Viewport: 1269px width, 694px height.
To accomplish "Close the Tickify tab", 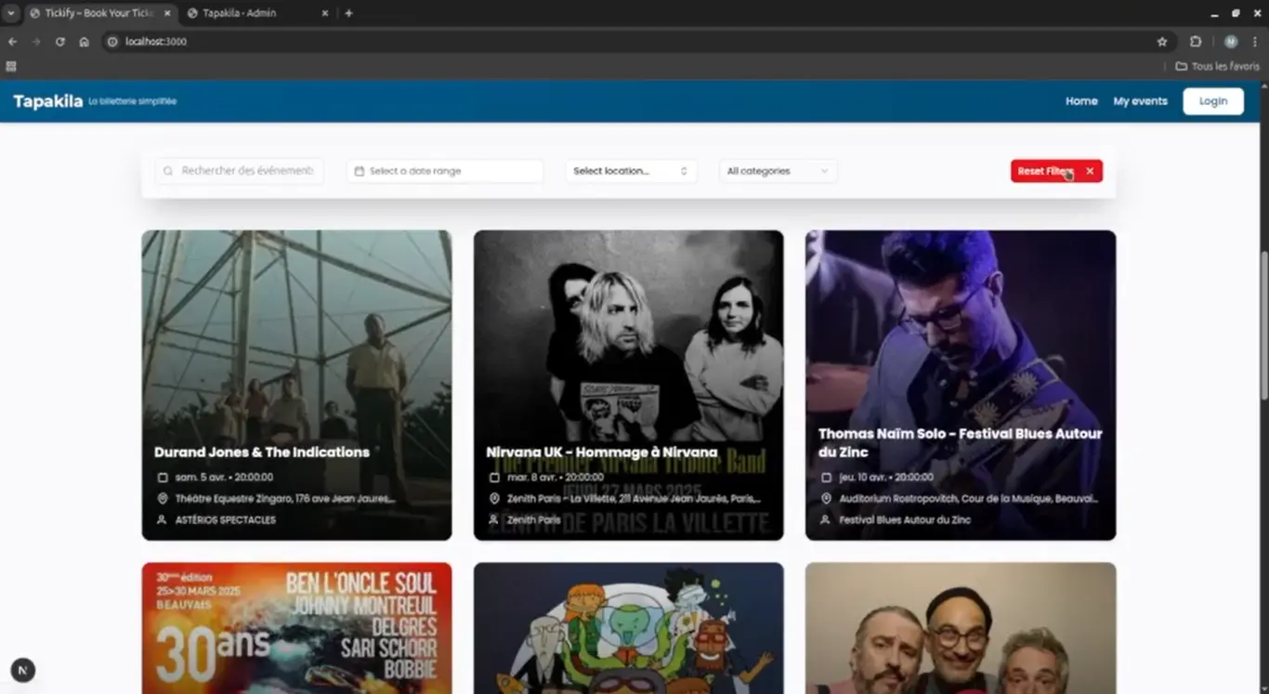I will click(x=167, y=13).
